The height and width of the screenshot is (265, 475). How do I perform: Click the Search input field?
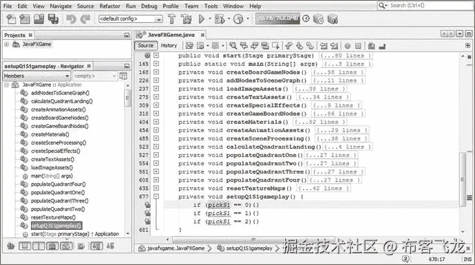[425, 6]
